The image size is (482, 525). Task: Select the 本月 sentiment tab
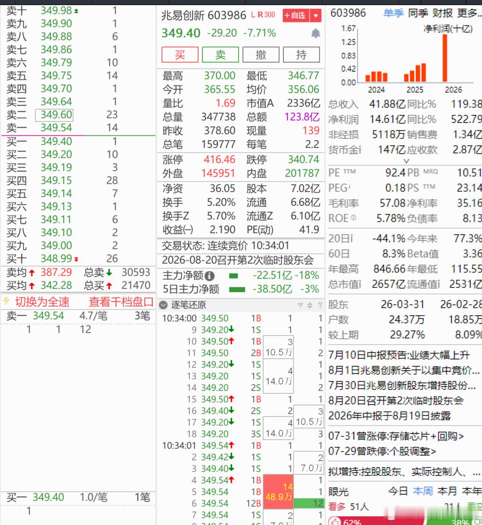tap(447, 491)
